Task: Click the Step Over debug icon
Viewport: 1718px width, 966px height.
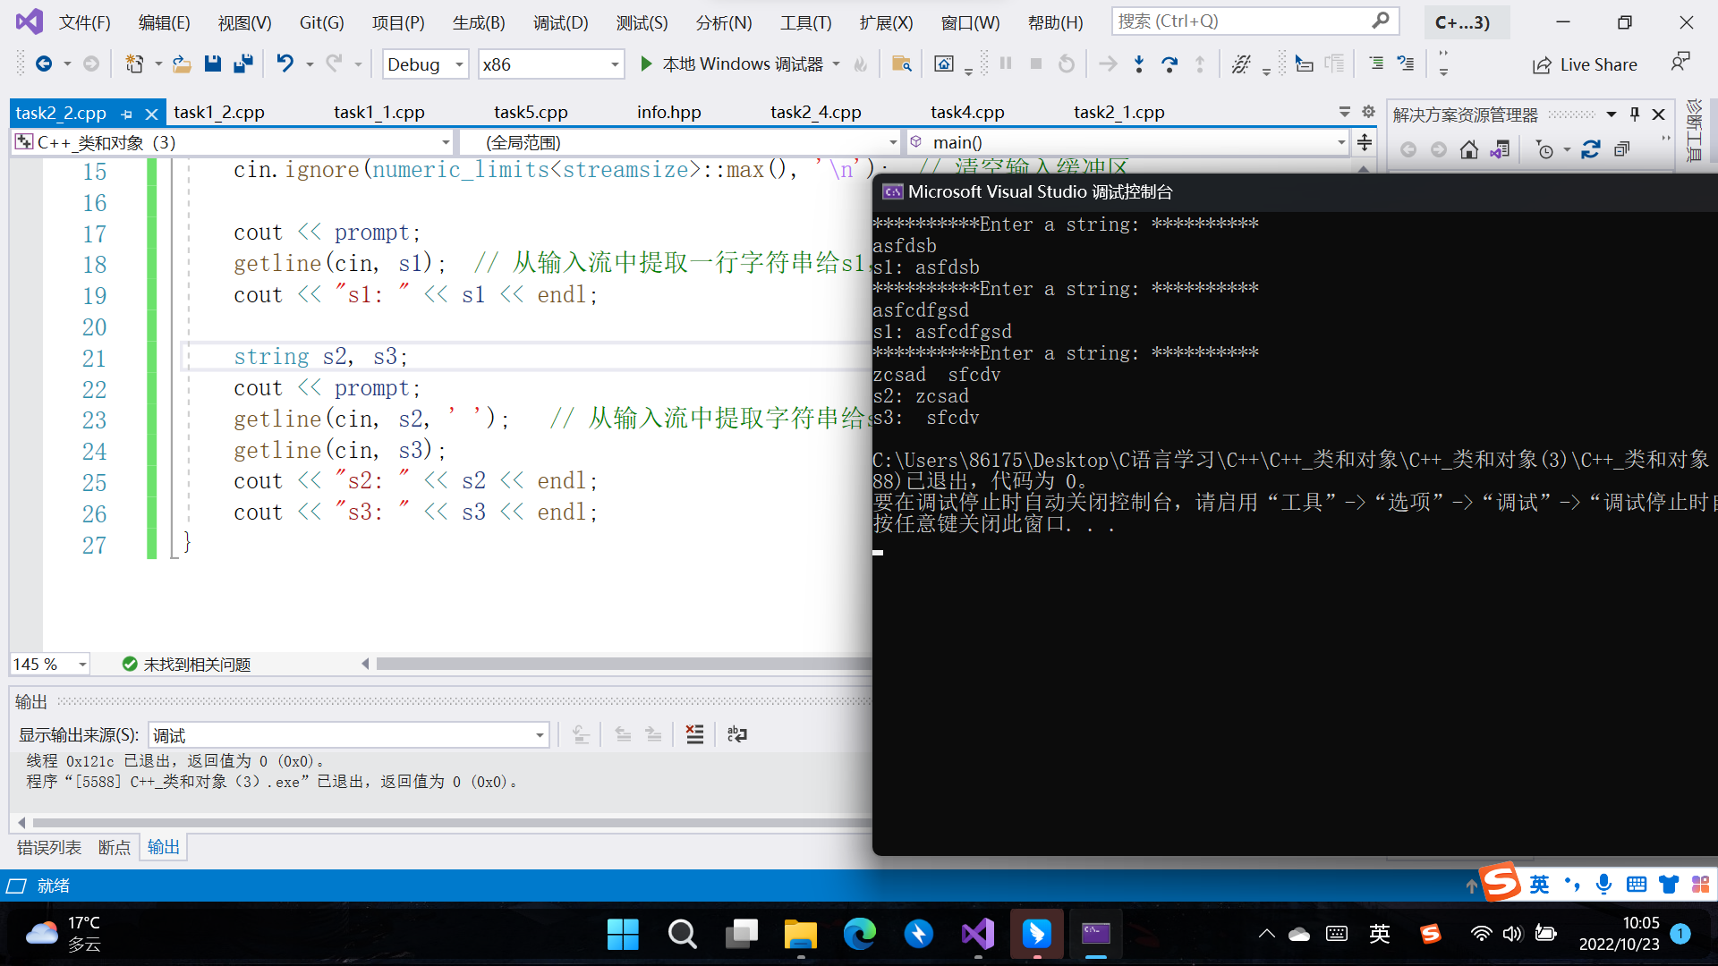Action: click(1169, 64)
